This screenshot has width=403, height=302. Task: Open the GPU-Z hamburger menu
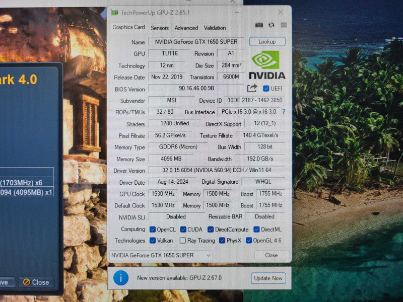(x=284, y=25)
